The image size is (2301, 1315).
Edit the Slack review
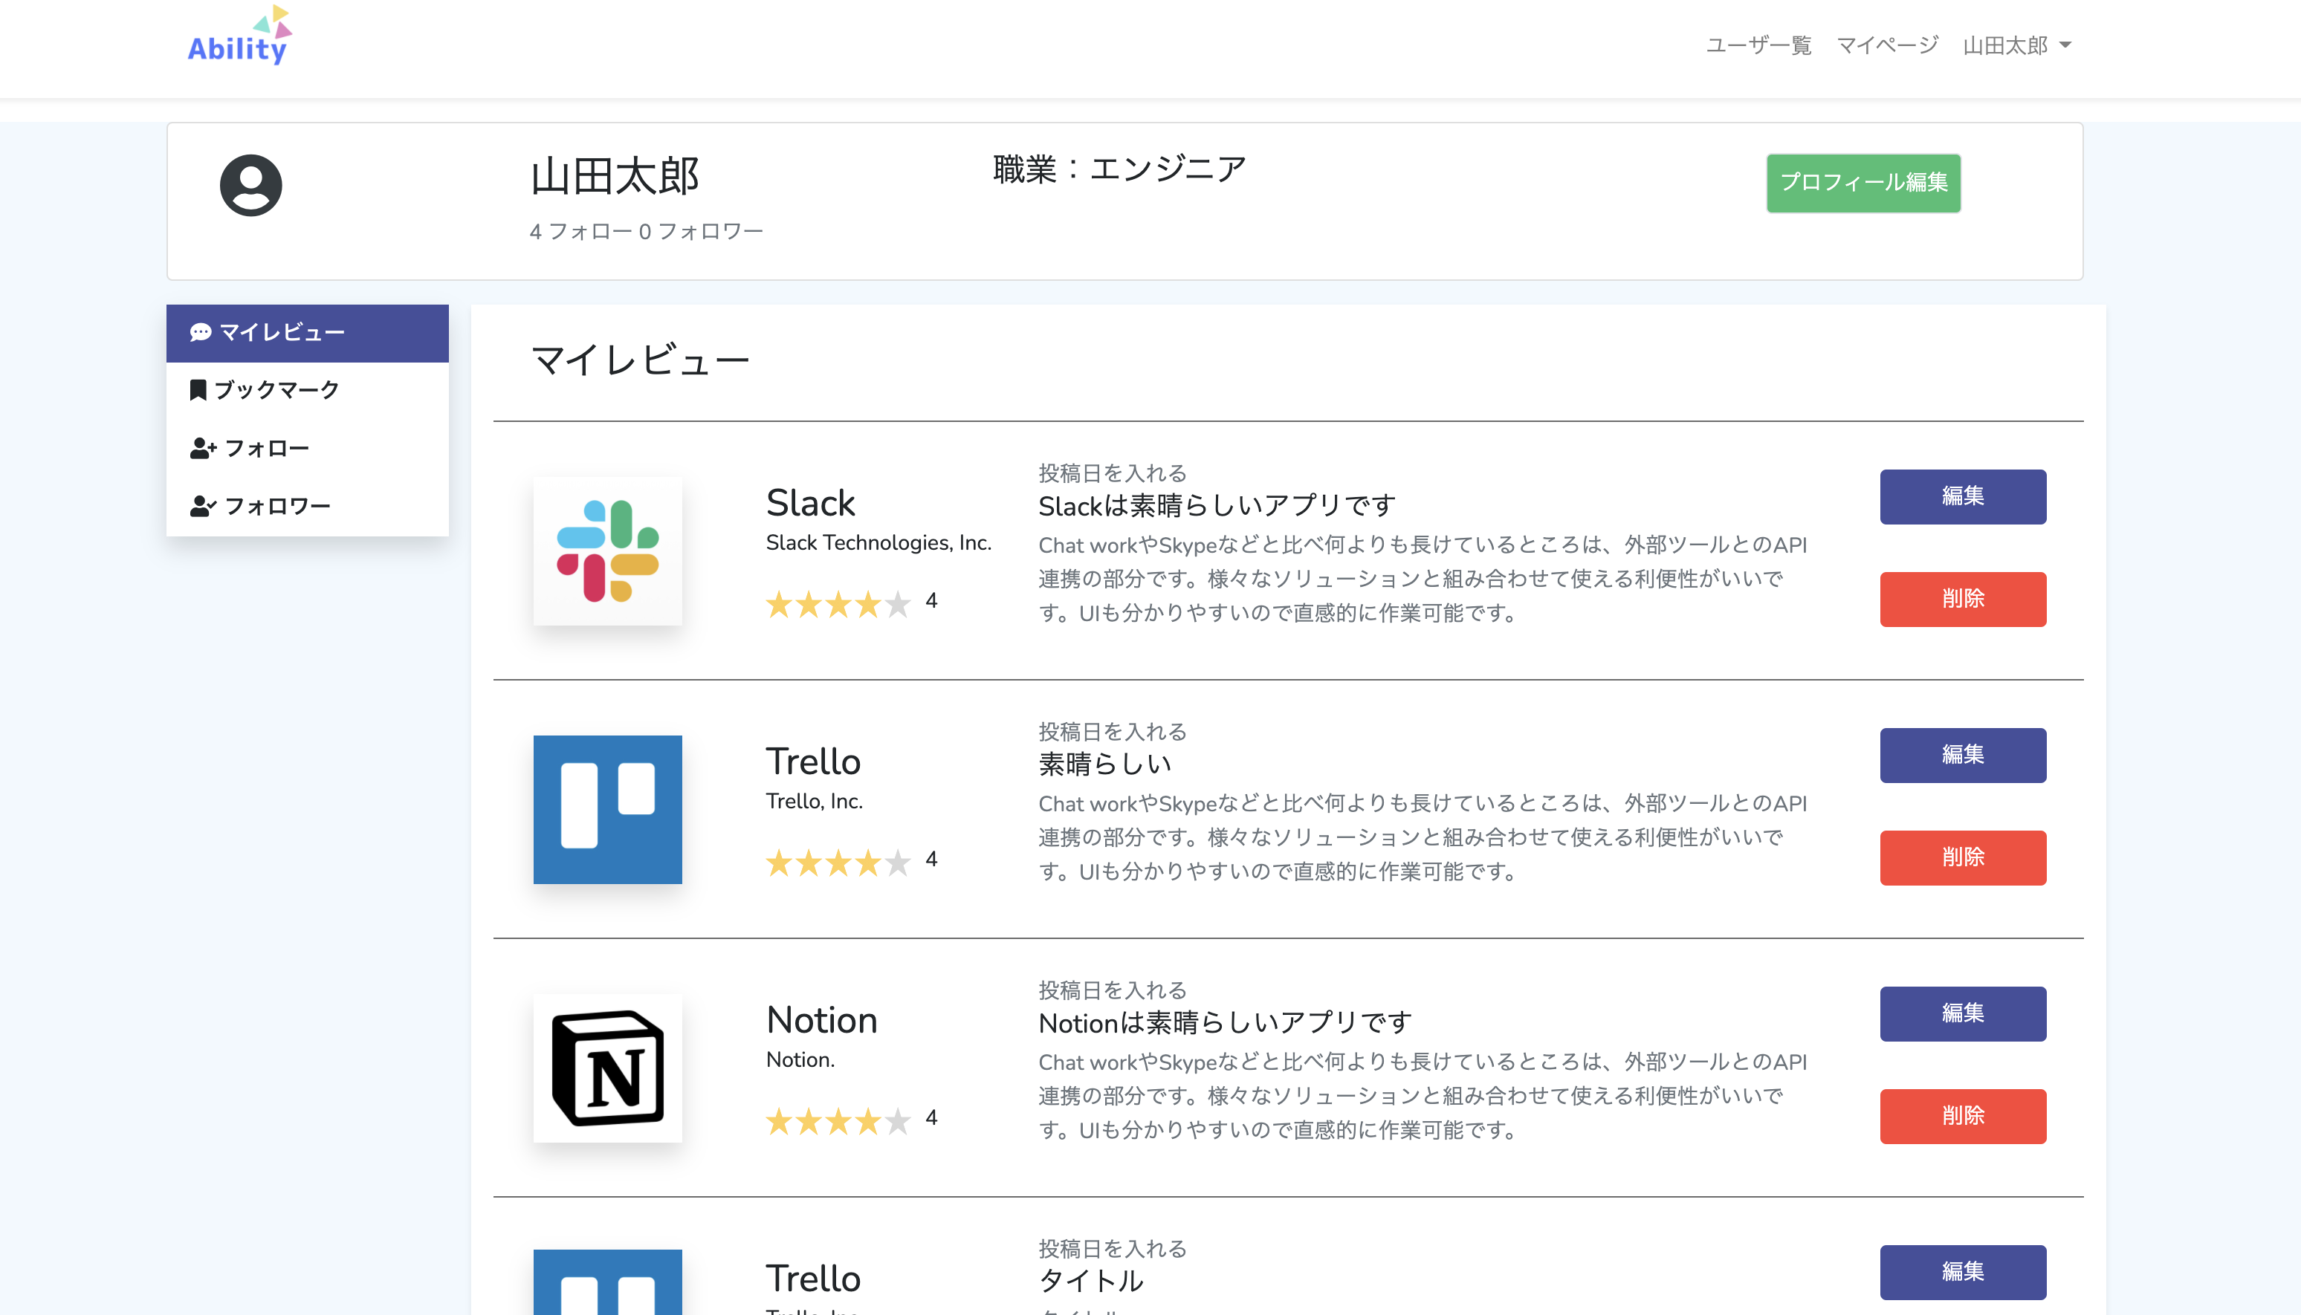[1962, 496]
